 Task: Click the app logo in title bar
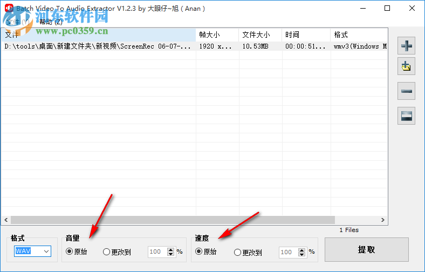(9, 8)
